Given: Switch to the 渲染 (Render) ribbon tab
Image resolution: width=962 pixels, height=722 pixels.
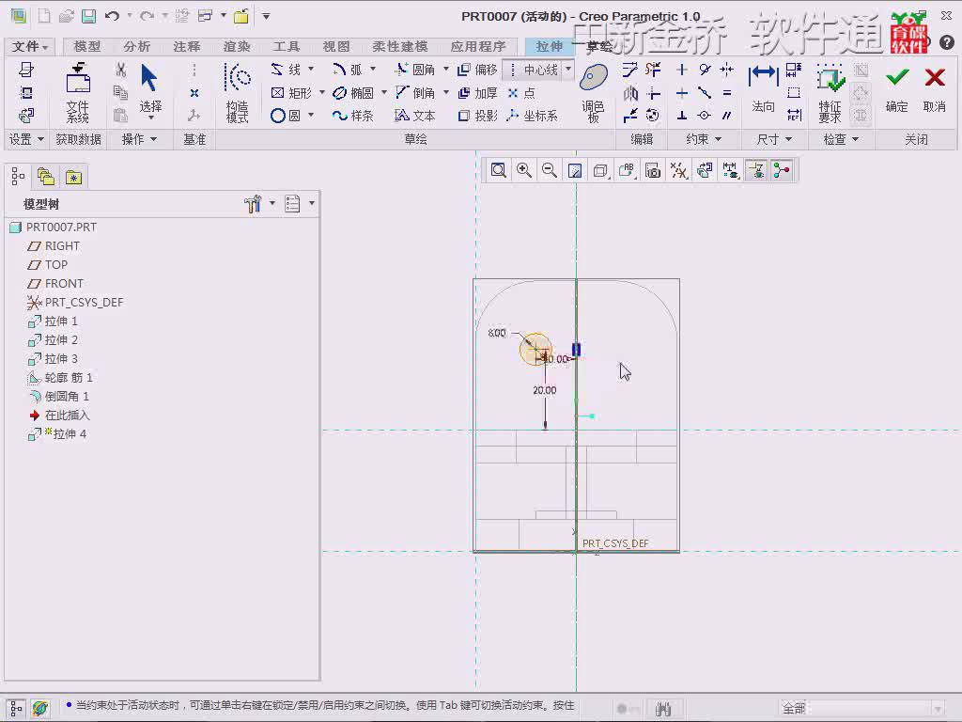Looking at the screenshot, I should (x=237, y=46).
